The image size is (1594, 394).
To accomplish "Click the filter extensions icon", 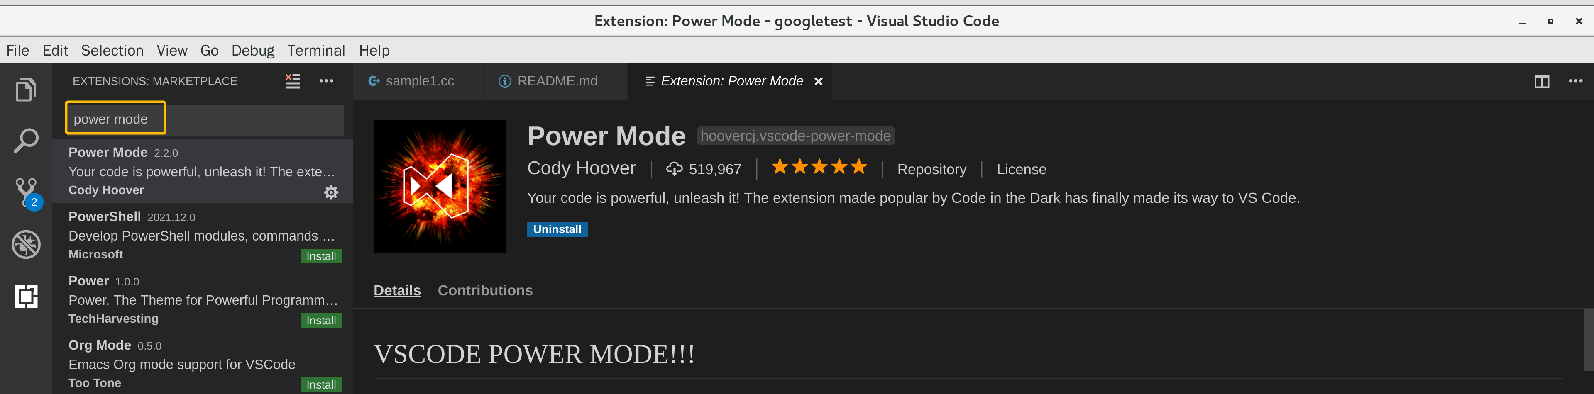I will point(293,81).
